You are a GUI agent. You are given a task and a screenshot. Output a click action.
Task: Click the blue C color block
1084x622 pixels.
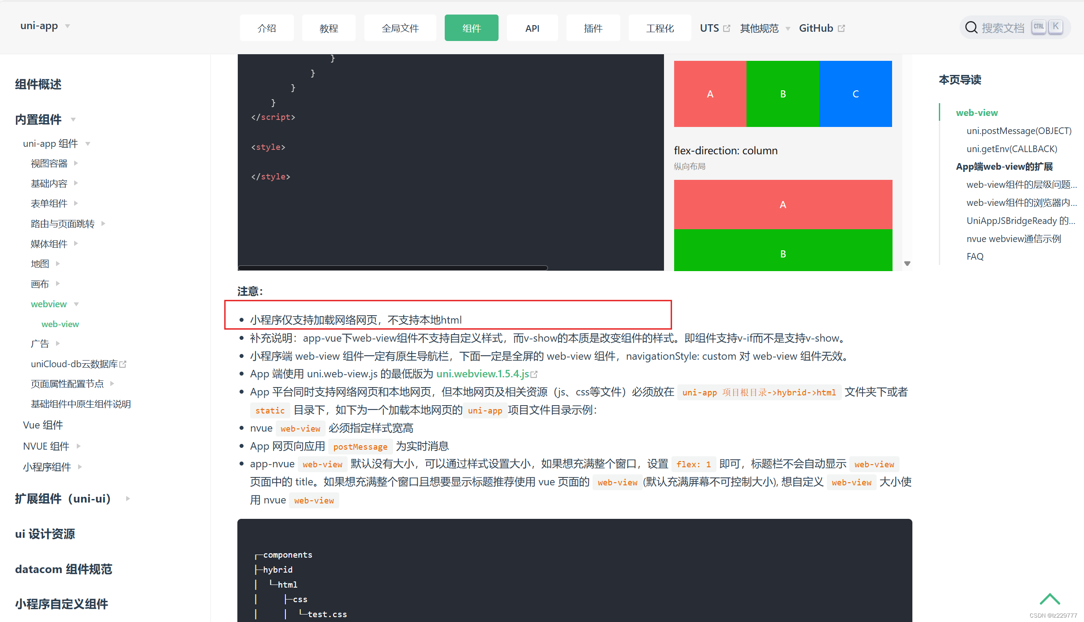click(855, 94)
